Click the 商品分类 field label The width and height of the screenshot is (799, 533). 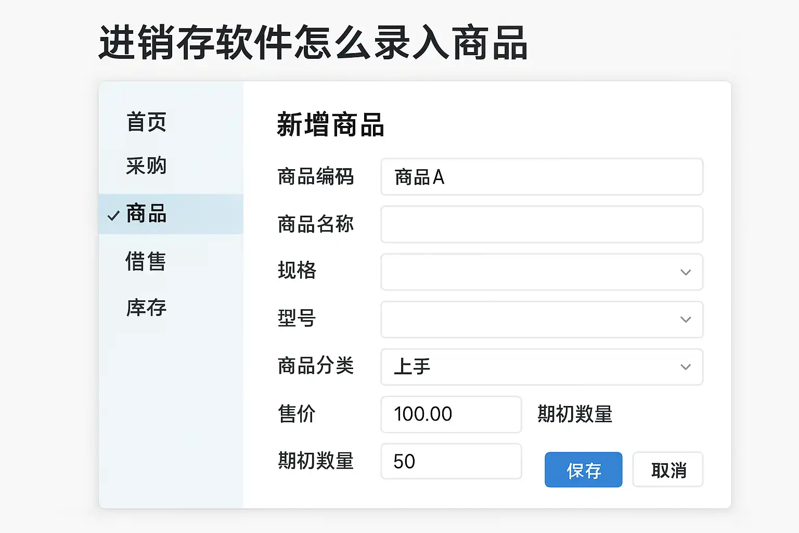[316, 366]
